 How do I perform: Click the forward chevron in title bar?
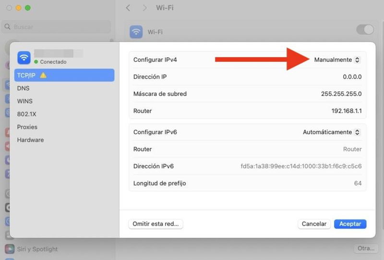pos(144,8)
